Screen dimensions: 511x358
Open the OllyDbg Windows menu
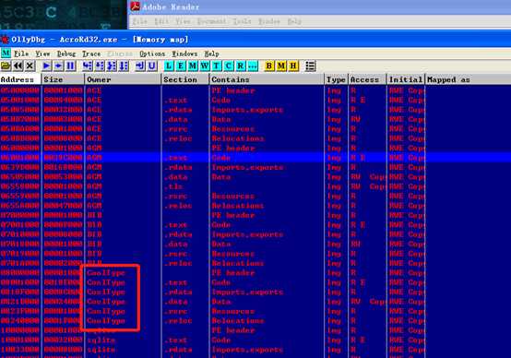[184, 54]
